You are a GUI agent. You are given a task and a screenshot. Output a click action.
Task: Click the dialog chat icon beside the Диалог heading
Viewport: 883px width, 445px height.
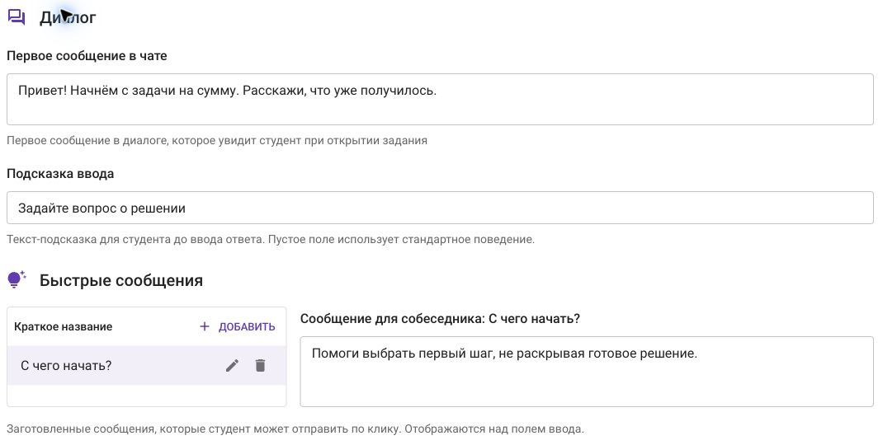point(17,17)
